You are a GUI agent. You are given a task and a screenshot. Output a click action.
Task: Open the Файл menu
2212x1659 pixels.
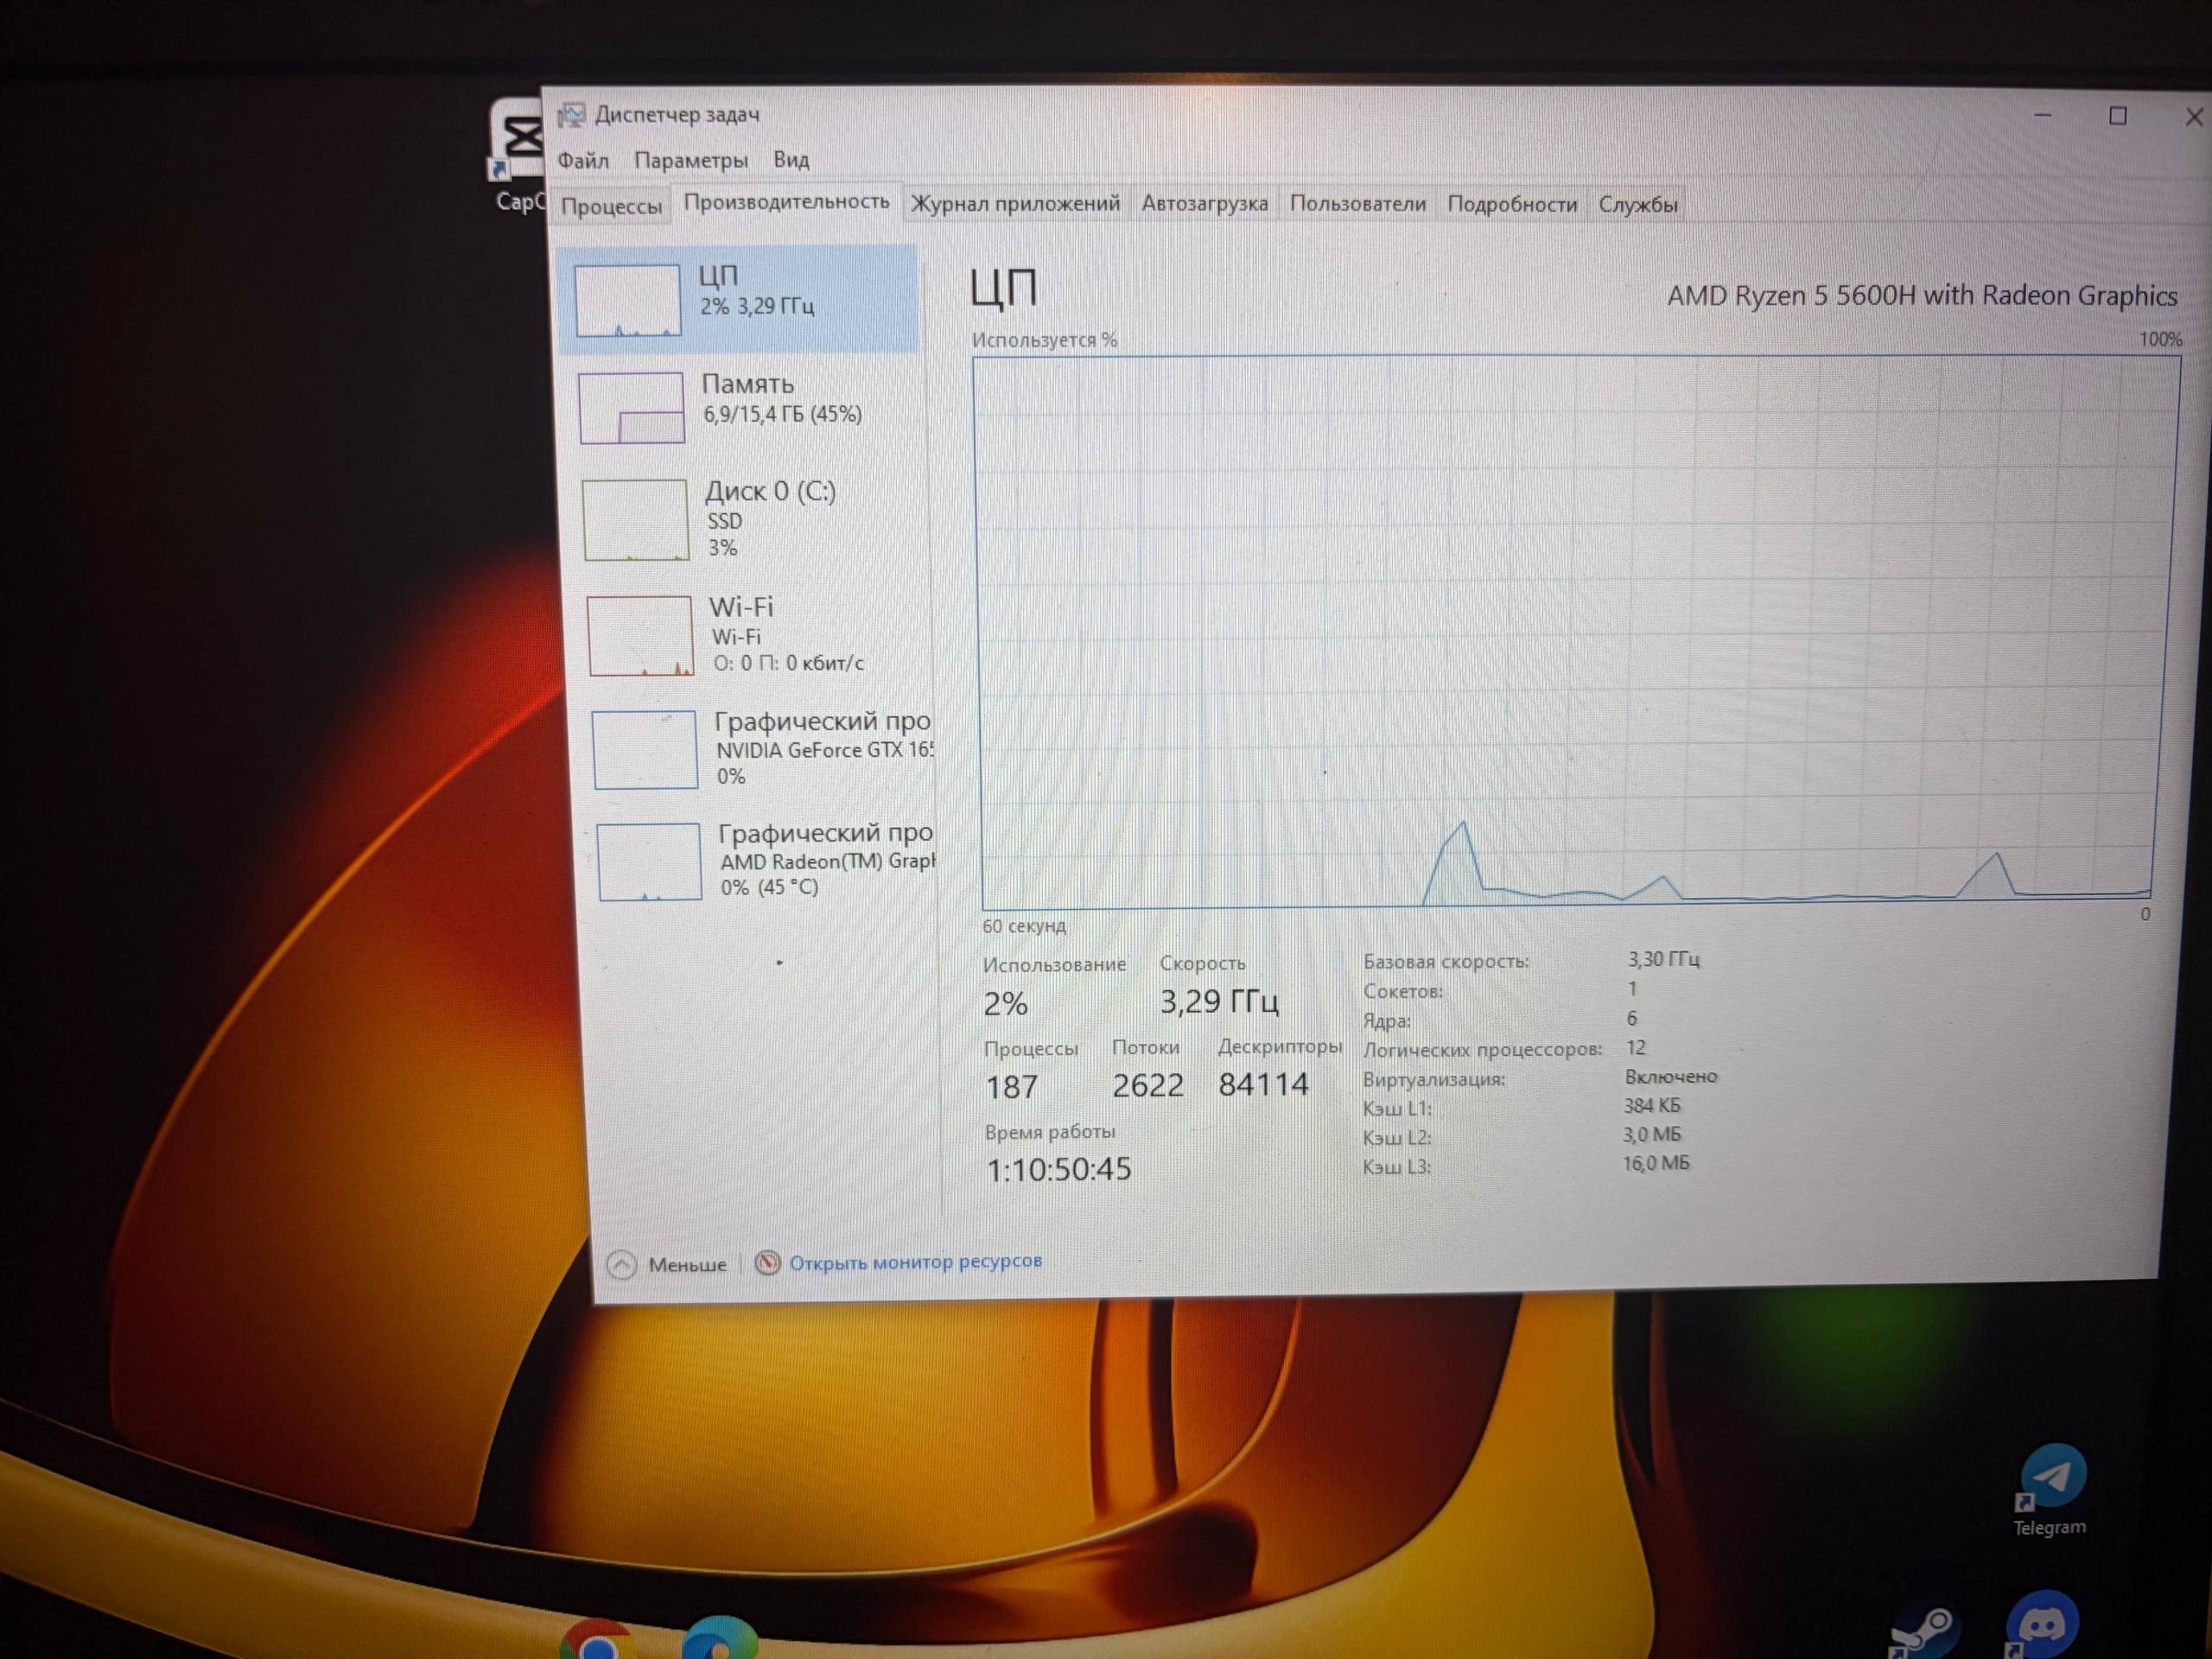tap(583, 161)
